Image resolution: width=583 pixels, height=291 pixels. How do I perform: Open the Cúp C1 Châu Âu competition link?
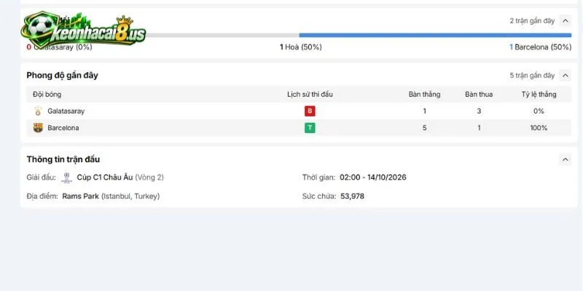105,178
